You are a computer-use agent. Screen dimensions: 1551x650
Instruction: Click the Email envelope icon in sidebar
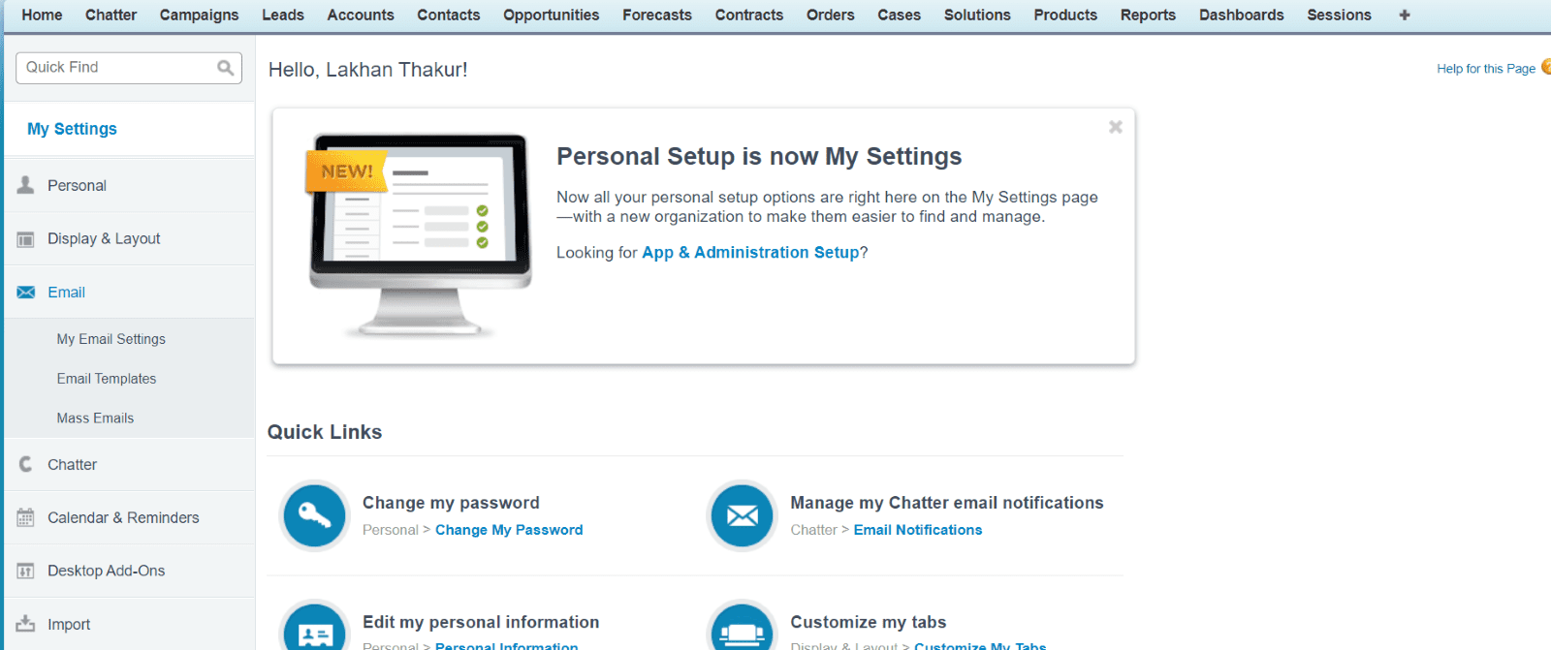(x=26, y=293)
